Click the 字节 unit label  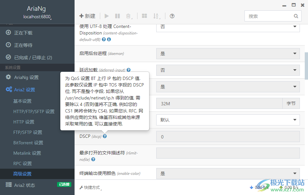[x=291, y=103]
